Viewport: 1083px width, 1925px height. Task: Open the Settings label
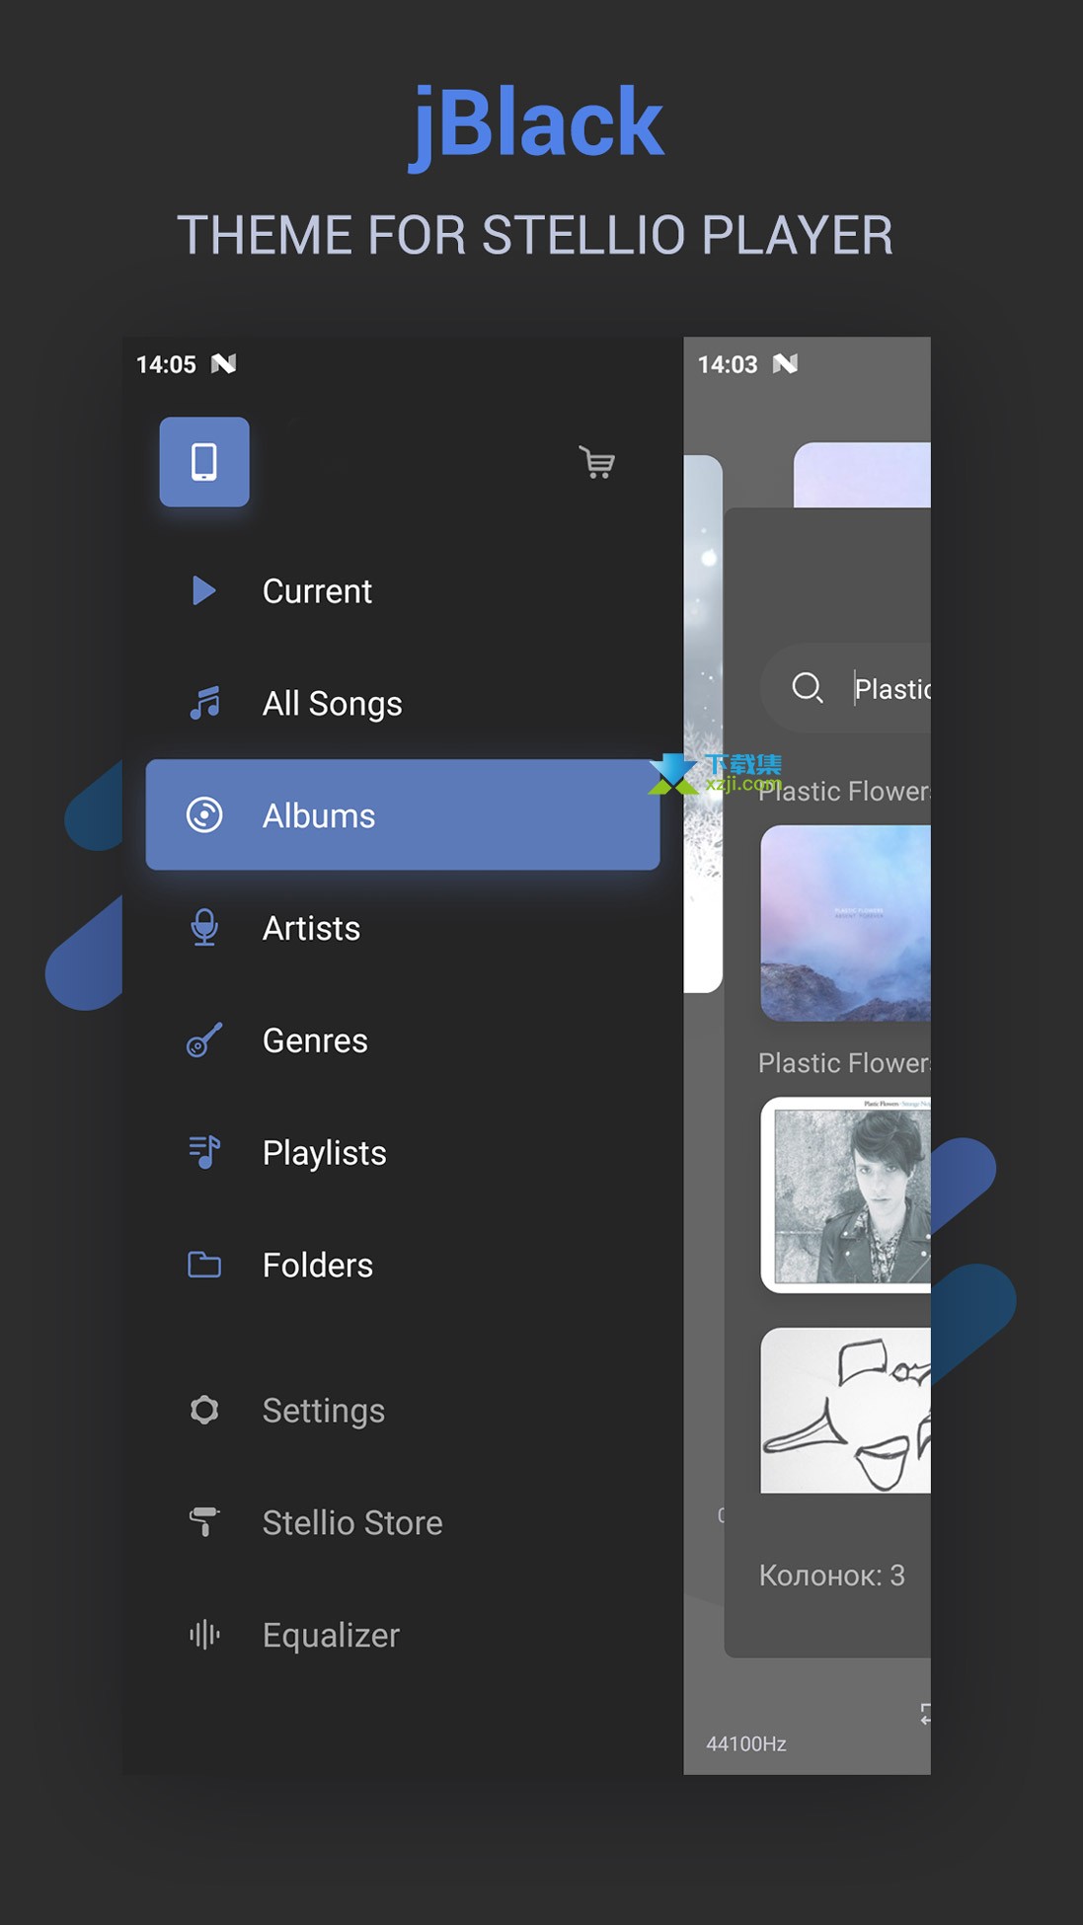324,1412
